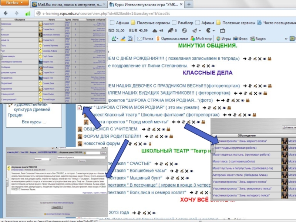Open the 'Все курсы ...' link

click(34, 122)
